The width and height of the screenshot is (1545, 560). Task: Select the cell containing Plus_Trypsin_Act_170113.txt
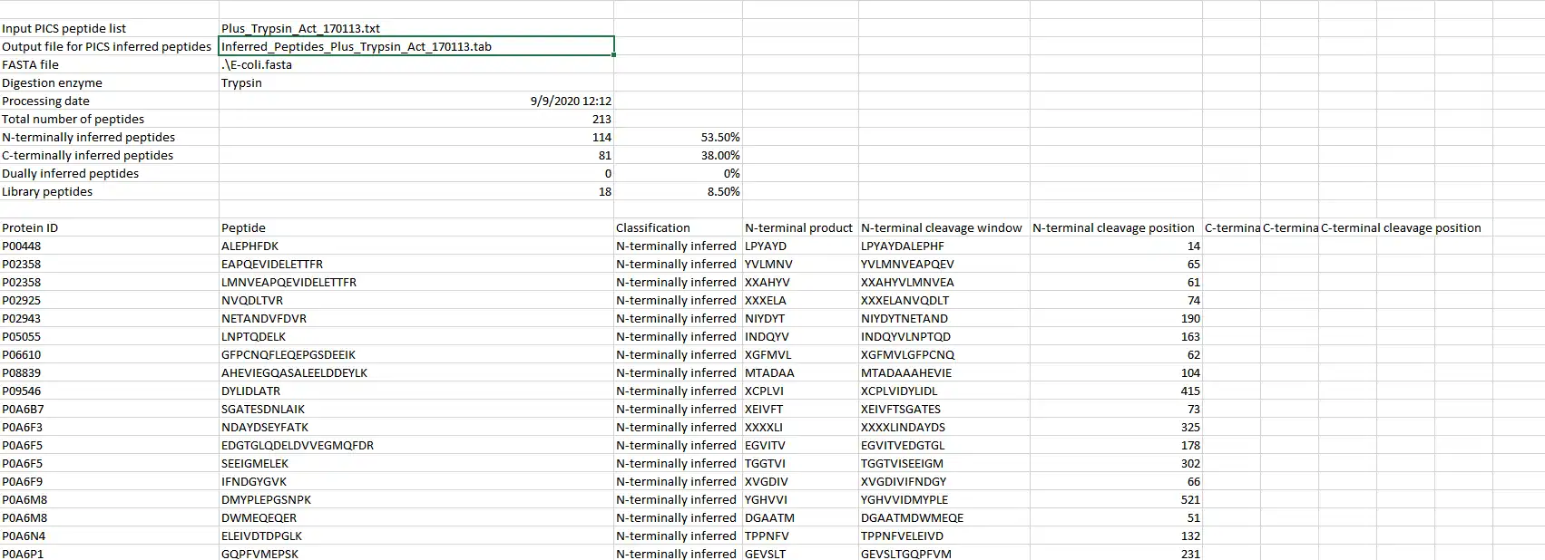point(416,28)
